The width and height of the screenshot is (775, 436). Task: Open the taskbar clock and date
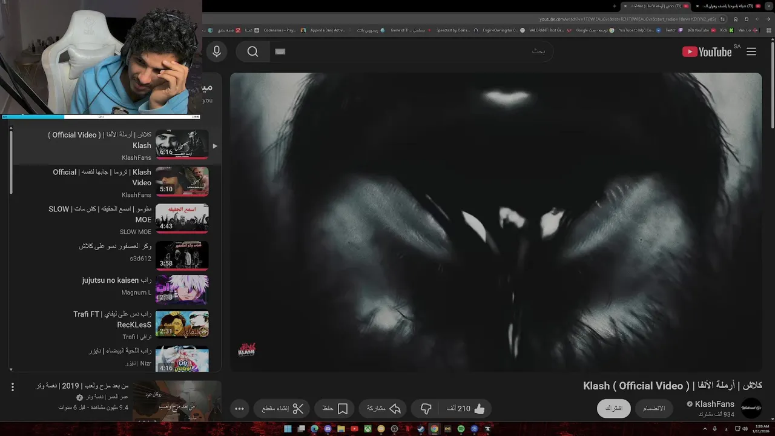click(761, 429)
